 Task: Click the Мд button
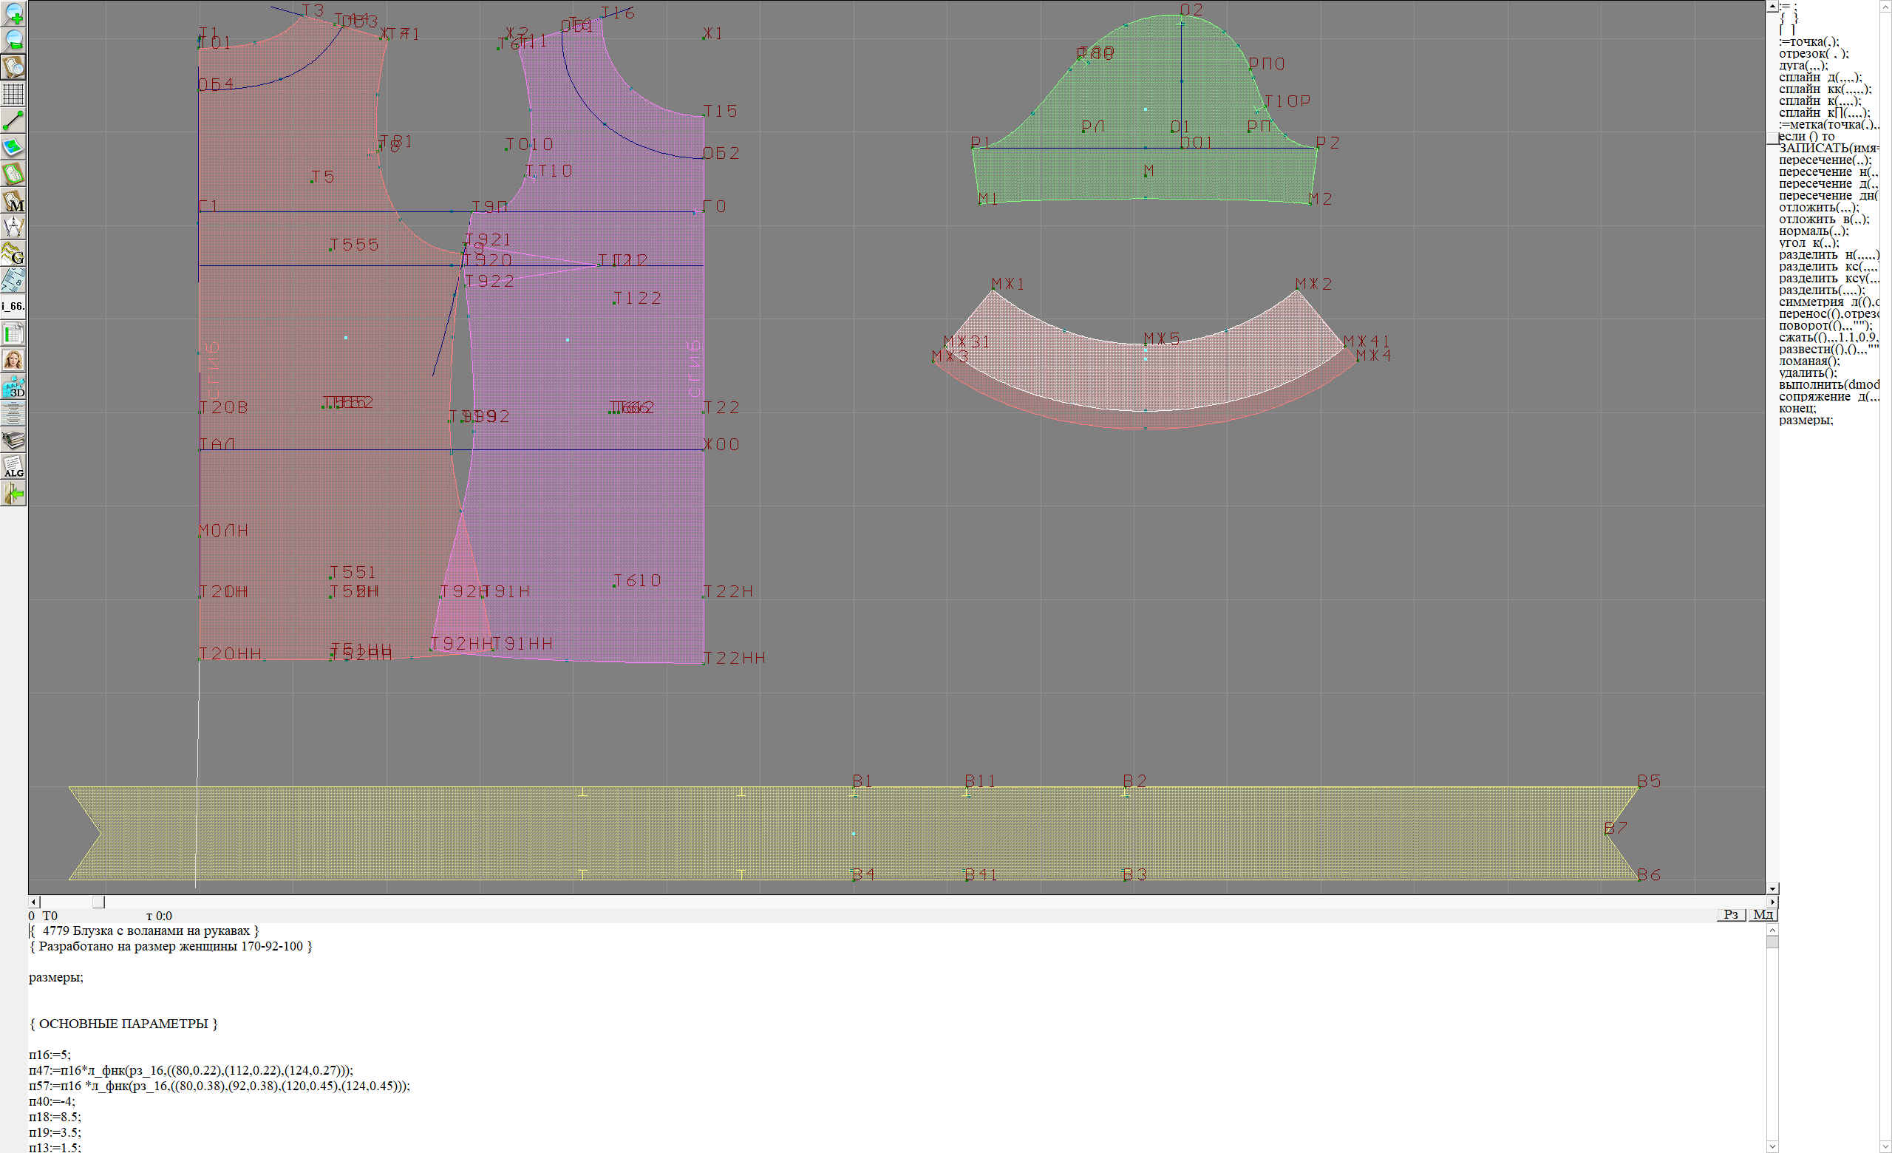pyautogui.click(x=1763, y=914)
